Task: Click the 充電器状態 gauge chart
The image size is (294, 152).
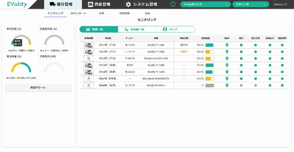Action: tap(54, 40)
